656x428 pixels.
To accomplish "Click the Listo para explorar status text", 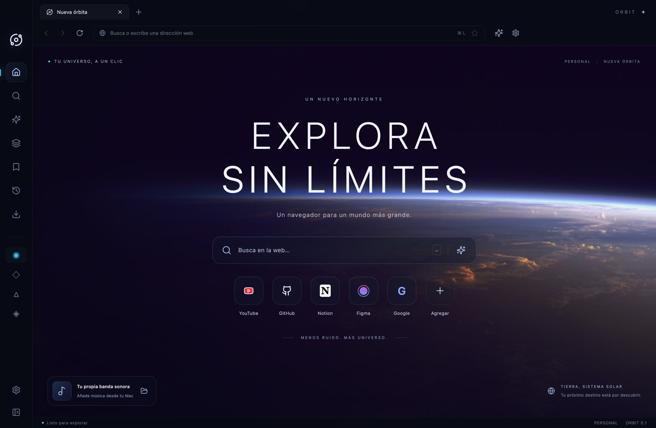I will click(x=67, y=423).
